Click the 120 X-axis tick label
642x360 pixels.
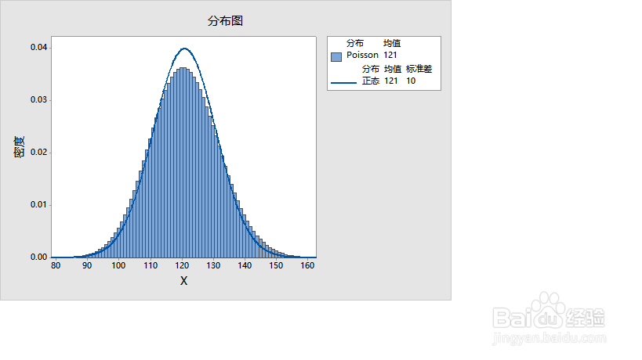(182, 265)
